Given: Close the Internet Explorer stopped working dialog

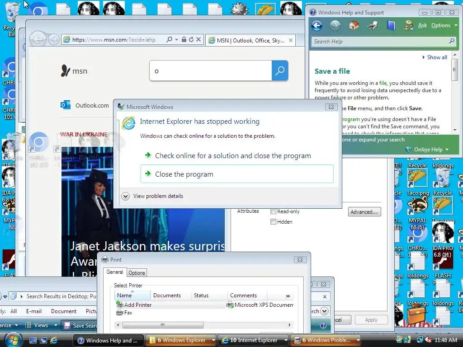Looking at the screenshot, I should click(331, 107).
